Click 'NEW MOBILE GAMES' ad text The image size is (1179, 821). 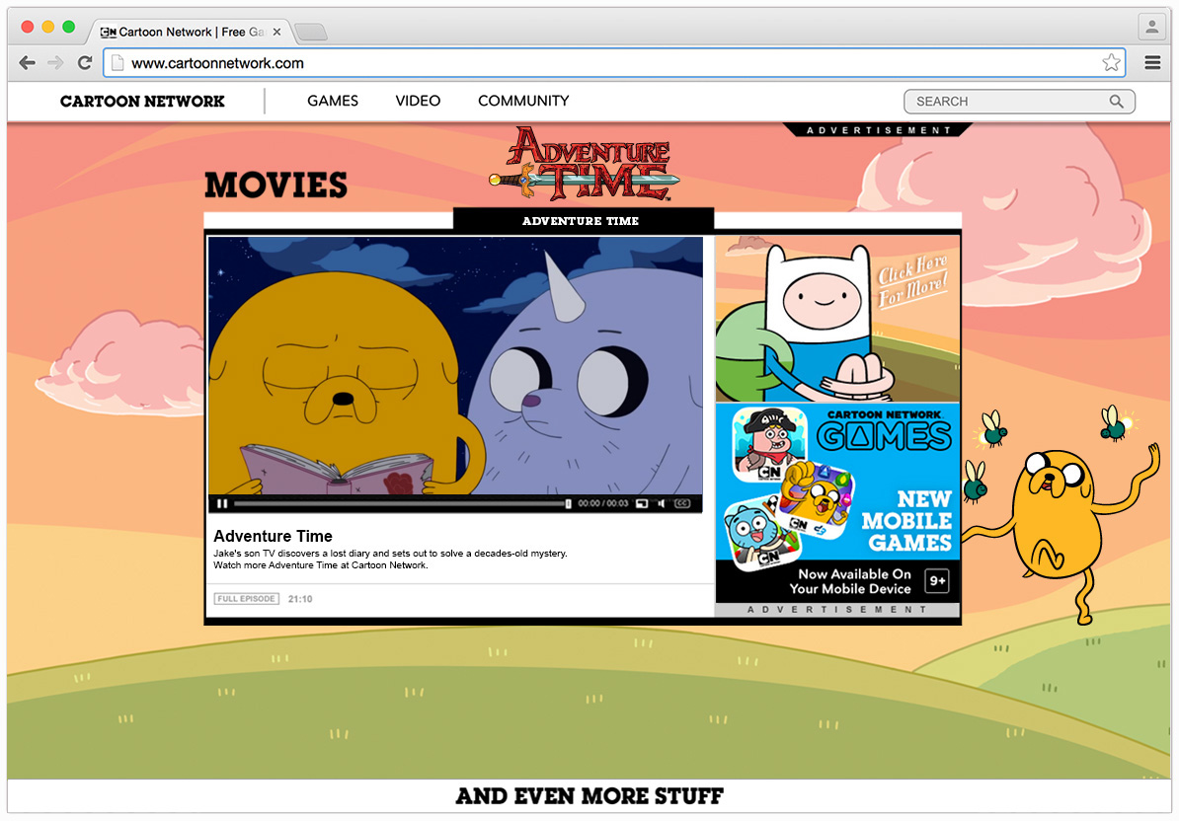[x=906, y=521]
